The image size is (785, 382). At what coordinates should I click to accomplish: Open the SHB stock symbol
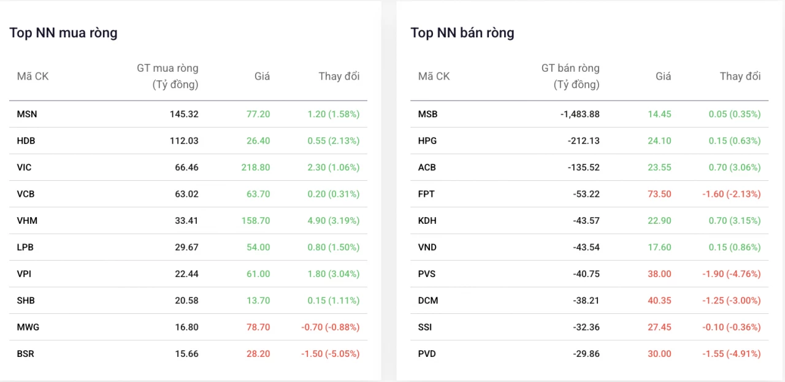[26, 301]
